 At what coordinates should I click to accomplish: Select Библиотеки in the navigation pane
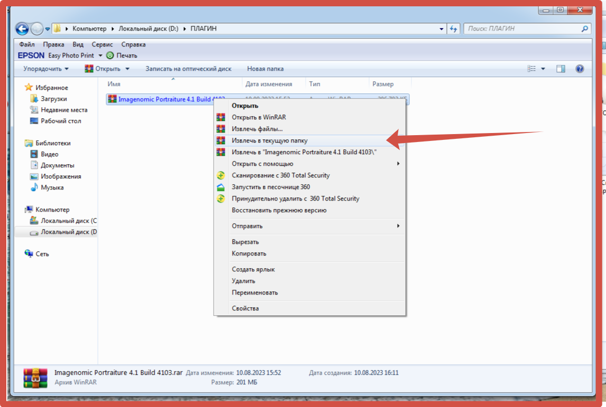point(48,143)
